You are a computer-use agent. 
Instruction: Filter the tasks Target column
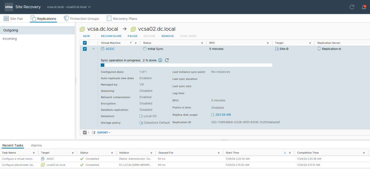click(x=73, y=153)
